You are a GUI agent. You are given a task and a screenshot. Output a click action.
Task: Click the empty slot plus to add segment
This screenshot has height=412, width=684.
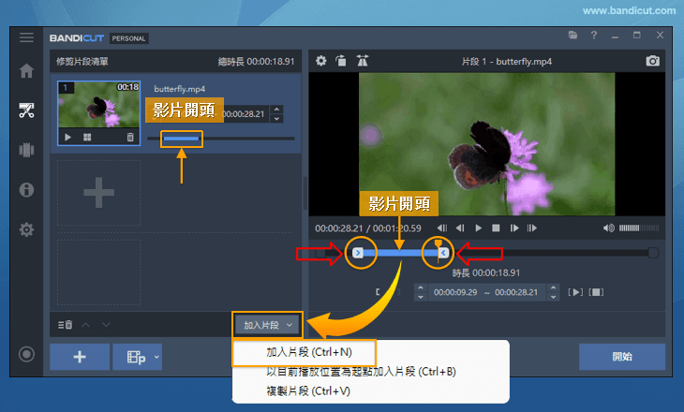pyautogui.click(x=98, y=192)
